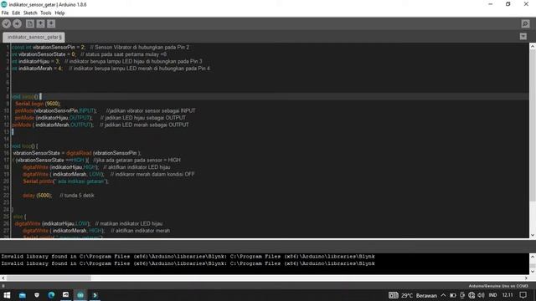Click the Verify sketch checkmark icon
The height and width of the screenshot is (301, 536).
(6, 23)
